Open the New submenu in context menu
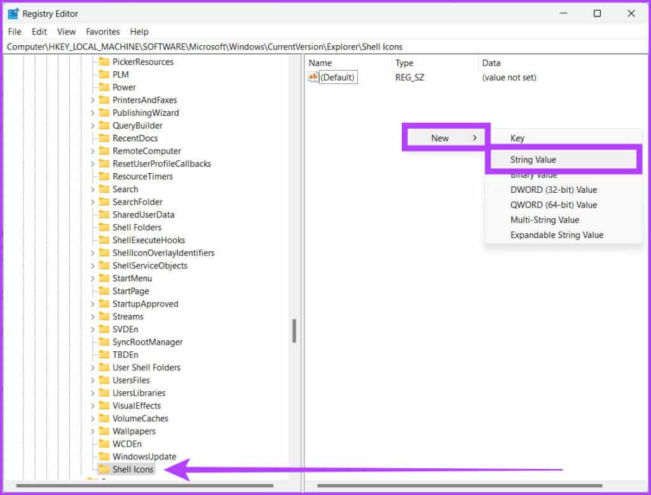651x495 pixels. 446,138
